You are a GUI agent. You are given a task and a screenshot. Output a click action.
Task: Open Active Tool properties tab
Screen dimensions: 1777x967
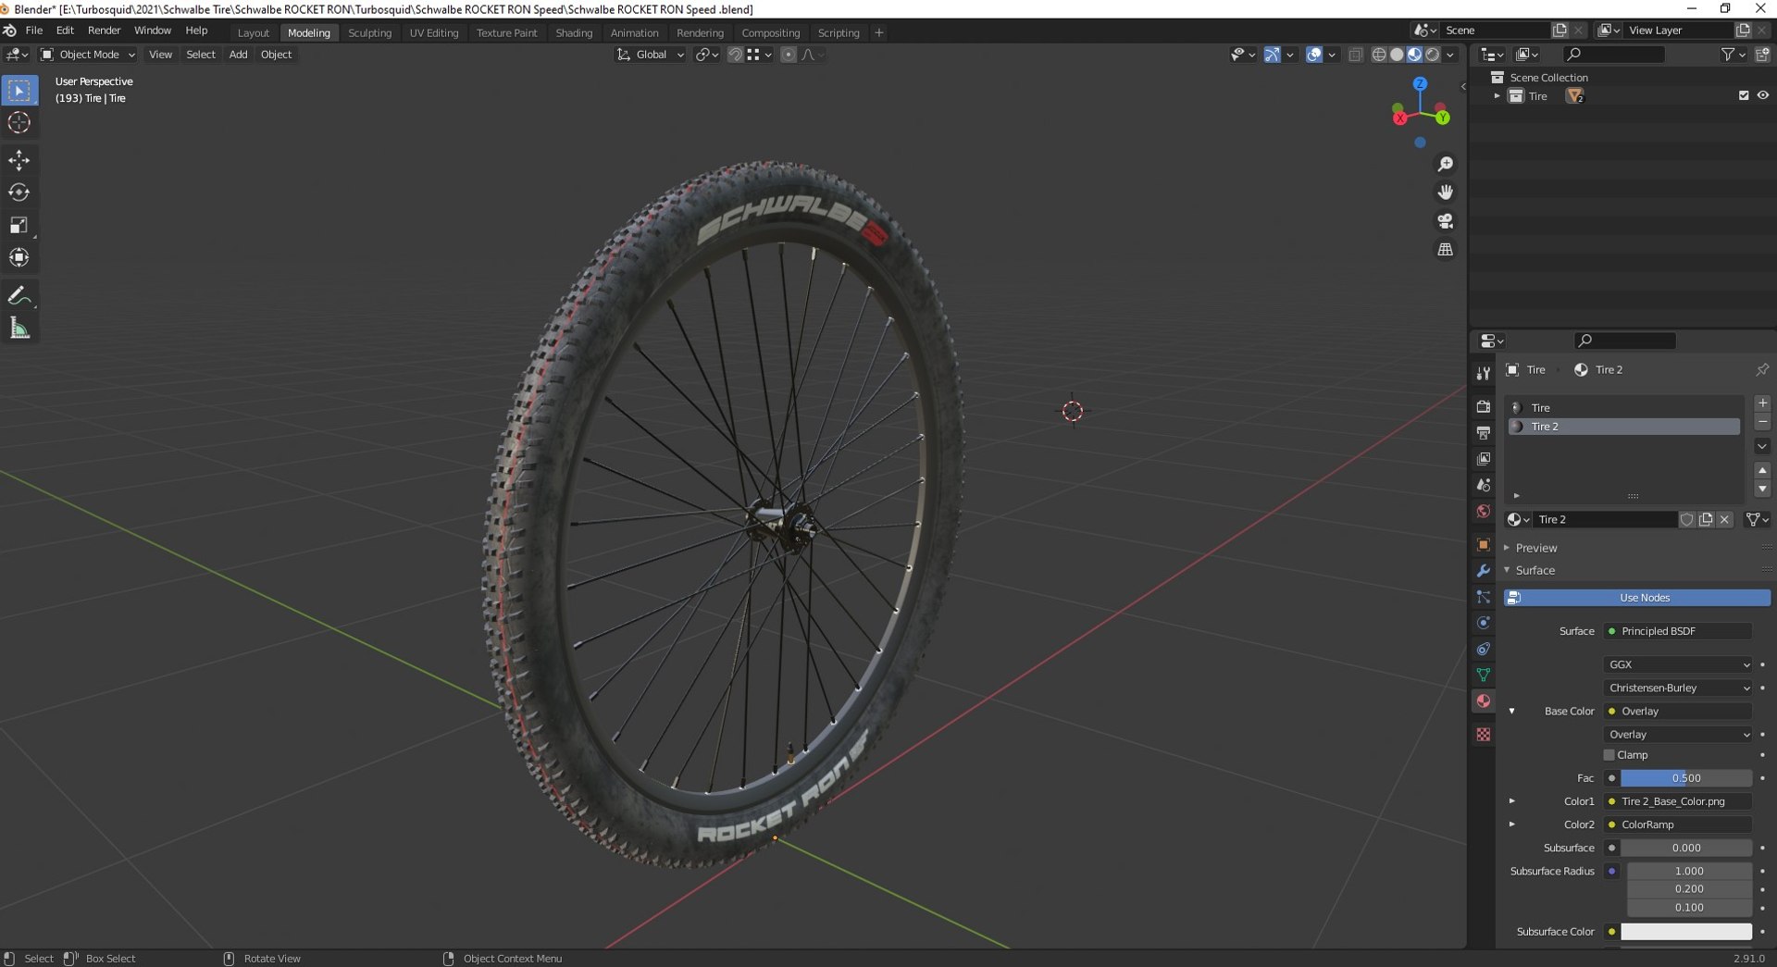(x=1484, y=373)
